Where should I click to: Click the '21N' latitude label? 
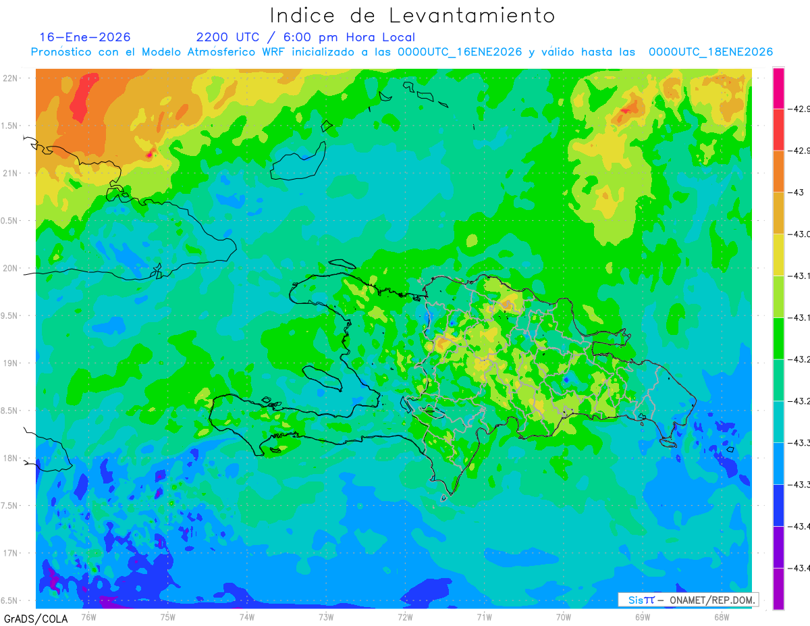[11, 173]
